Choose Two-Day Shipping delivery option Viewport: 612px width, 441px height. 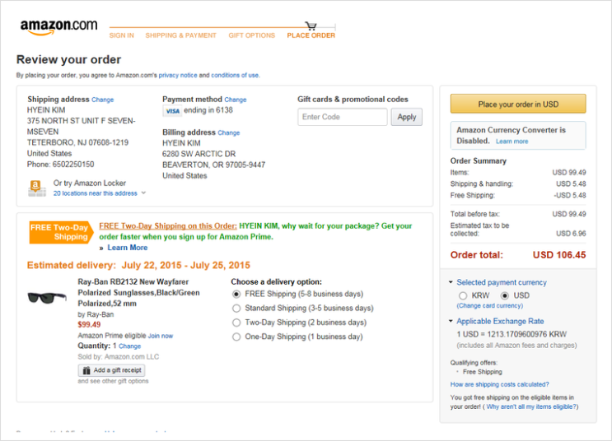click(236, 323)
